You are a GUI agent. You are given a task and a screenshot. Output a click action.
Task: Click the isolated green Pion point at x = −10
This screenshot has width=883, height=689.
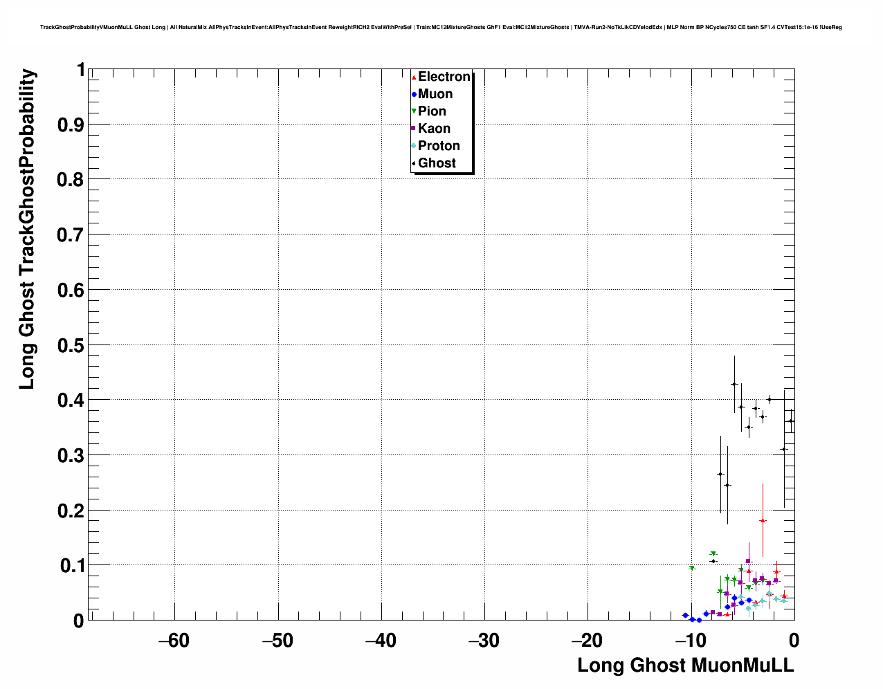coord(692,568)
